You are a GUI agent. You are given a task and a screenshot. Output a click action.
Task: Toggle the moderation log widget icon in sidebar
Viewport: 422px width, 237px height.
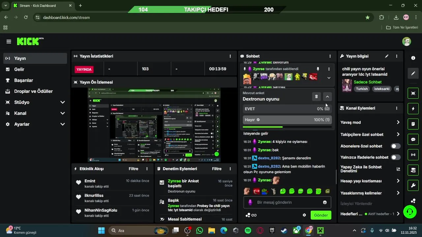pos(413,124)
